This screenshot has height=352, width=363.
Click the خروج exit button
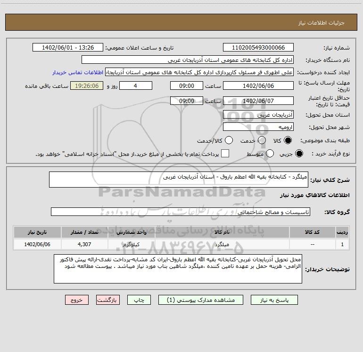(x=77, y=300)
